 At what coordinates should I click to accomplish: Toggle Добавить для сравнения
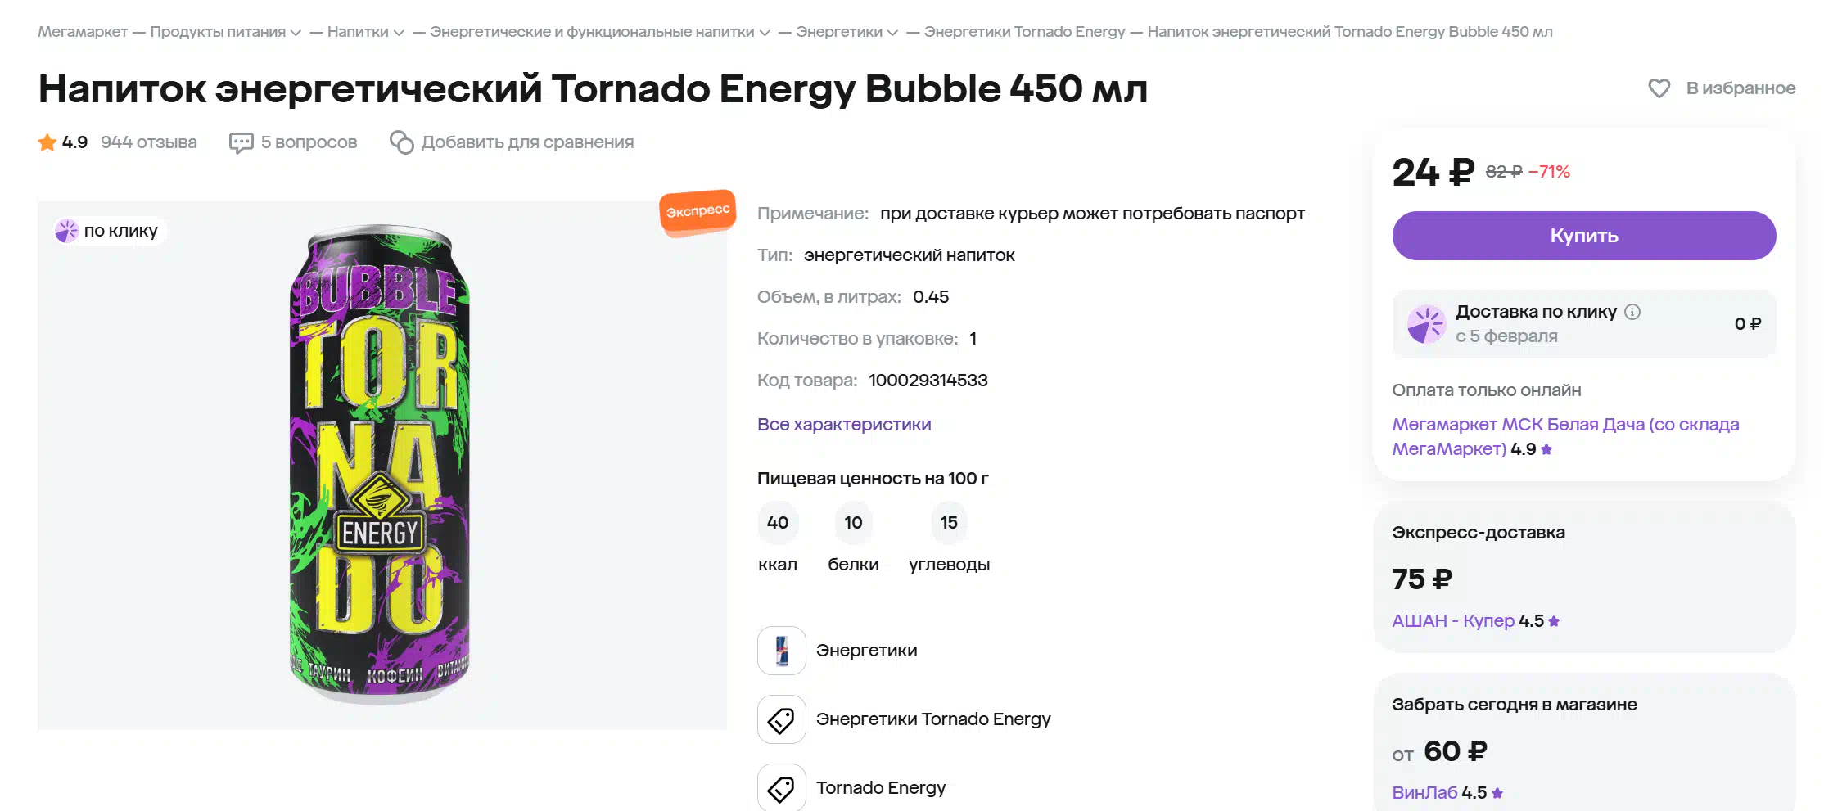512,142
